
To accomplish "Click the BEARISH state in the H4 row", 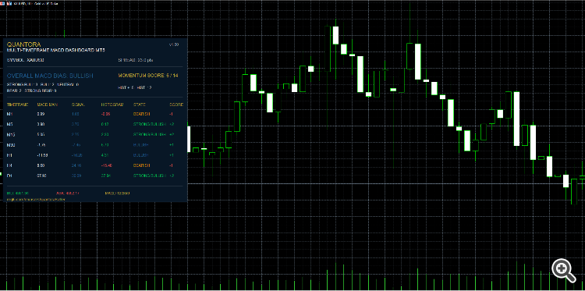I will click(x=141, y=165).
